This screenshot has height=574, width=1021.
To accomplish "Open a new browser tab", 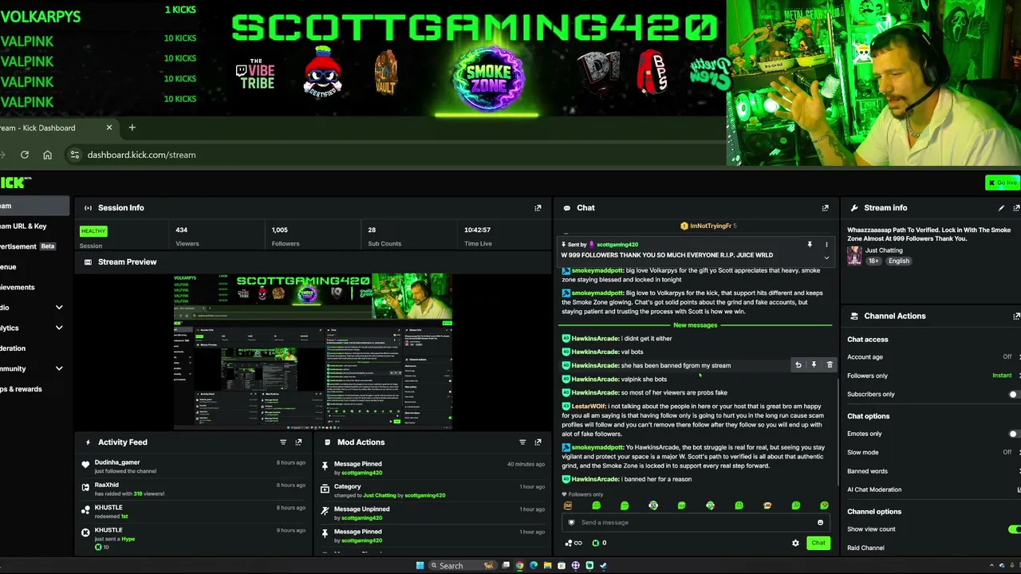I will coord(132,128).
